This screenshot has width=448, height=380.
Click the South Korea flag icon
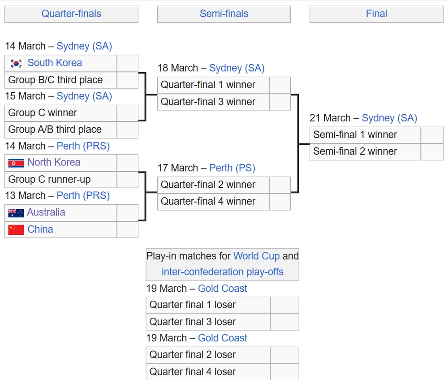16,63
